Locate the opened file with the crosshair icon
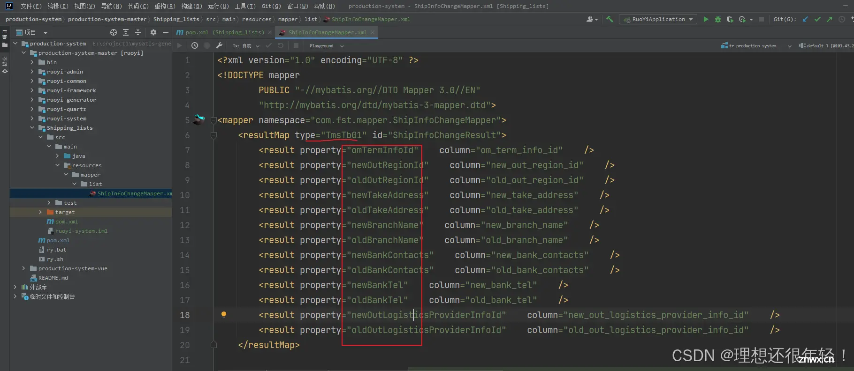Screen dimensions: 854x371 113,32
